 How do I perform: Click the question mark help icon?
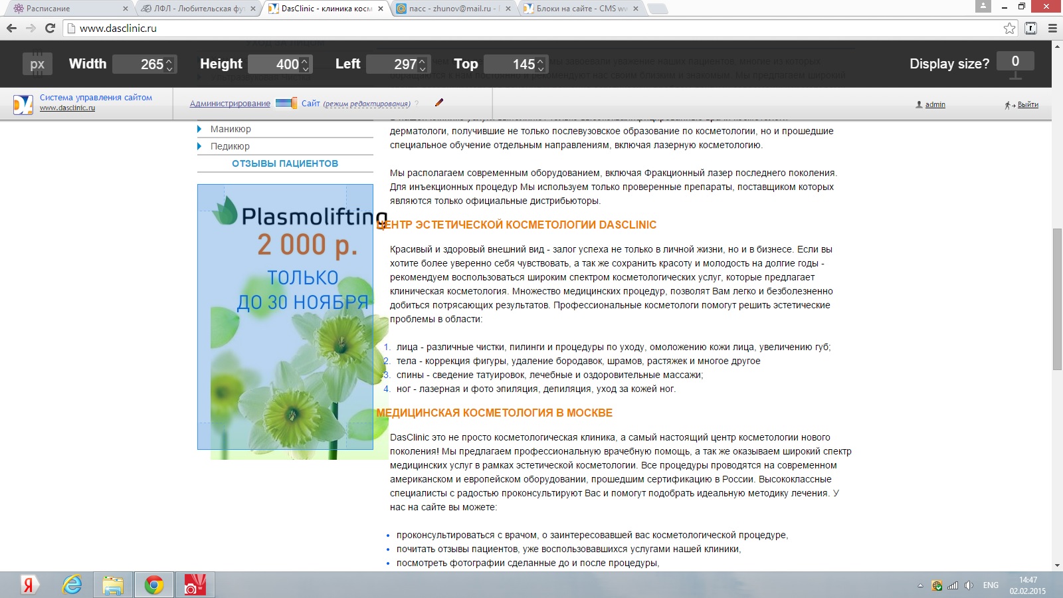417,104
